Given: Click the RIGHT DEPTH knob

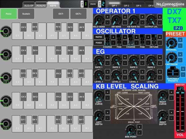Looking at the screenshot, I should [163, 115].
